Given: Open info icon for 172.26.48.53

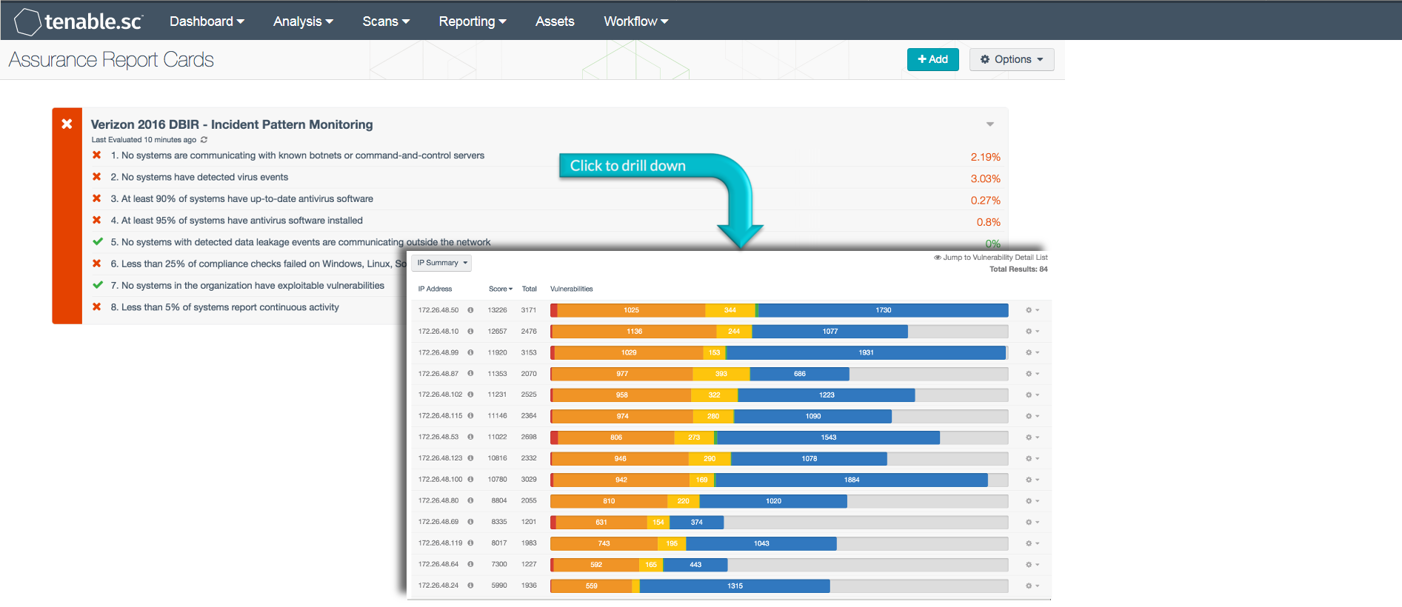Looking at the screenshot, I should 470,437.
